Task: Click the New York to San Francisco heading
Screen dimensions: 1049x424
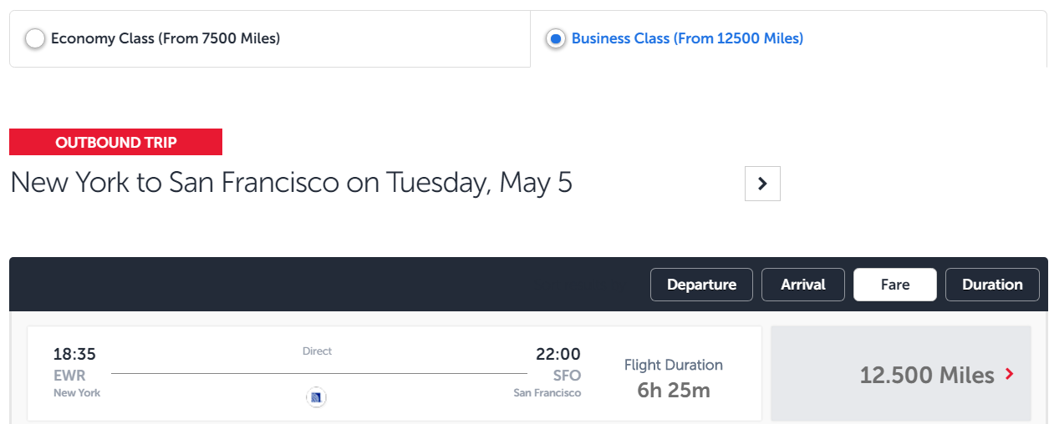Action: point(291,183)
